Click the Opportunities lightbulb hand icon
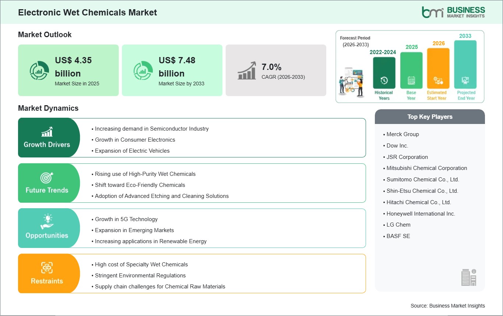The image size is (503, 316). click(47, 223)
